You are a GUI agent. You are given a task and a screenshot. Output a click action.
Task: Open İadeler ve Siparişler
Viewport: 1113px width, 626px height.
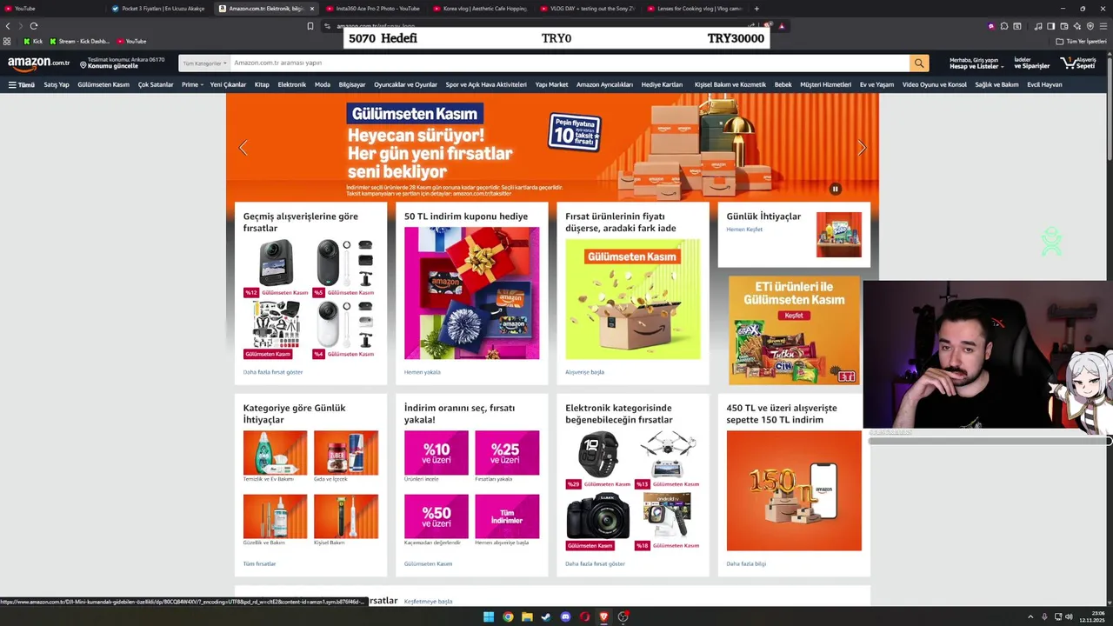coord(1032,63)
